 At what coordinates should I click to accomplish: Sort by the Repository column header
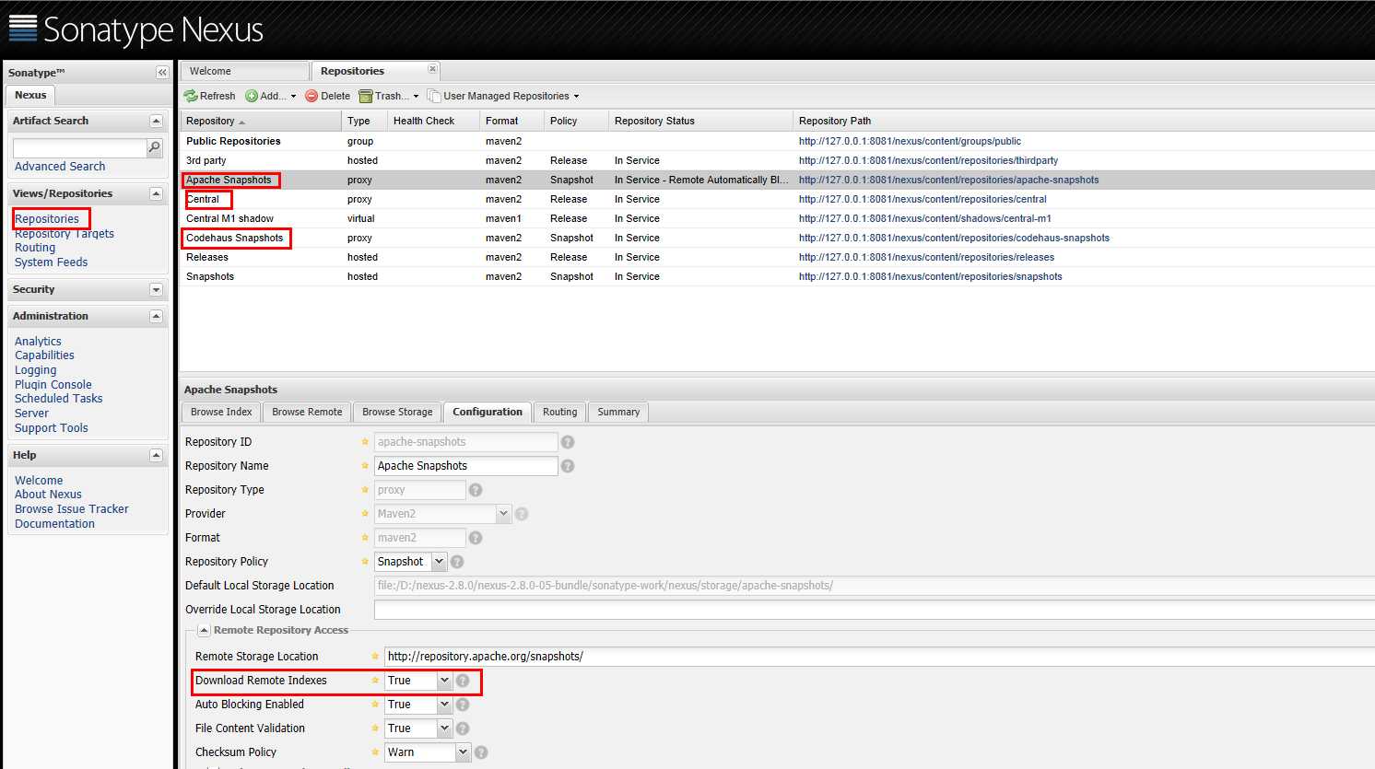click(260, 121)
